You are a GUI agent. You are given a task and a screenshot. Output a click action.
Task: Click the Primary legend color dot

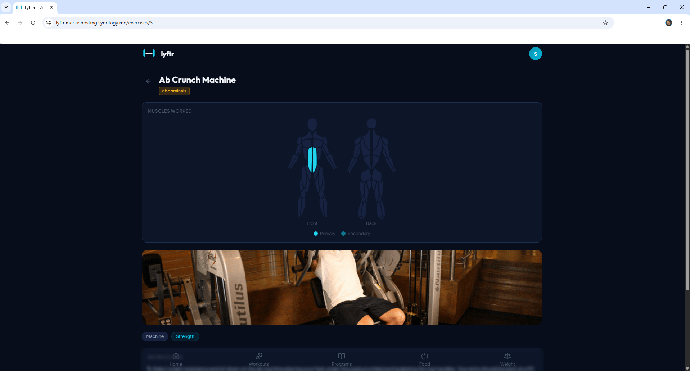click(x=316, y=234)
